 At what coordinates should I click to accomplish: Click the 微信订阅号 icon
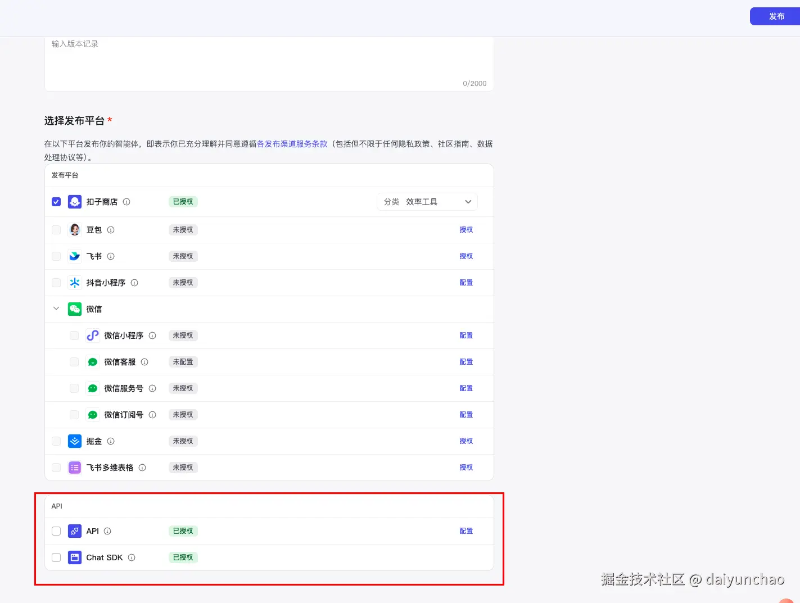(93, 415)
